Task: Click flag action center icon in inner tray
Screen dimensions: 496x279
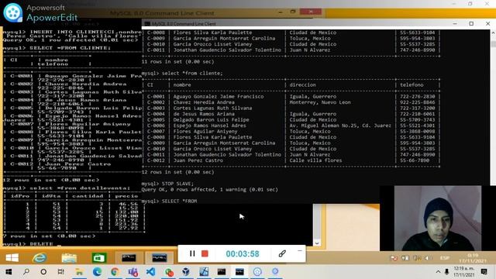Action: click(394, 258)
